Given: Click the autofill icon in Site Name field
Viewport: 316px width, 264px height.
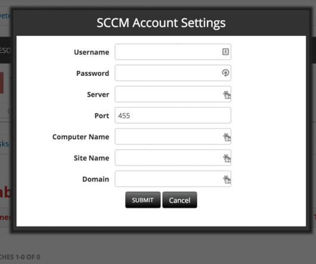Looking at the screenshot, I should pos(227,158).
